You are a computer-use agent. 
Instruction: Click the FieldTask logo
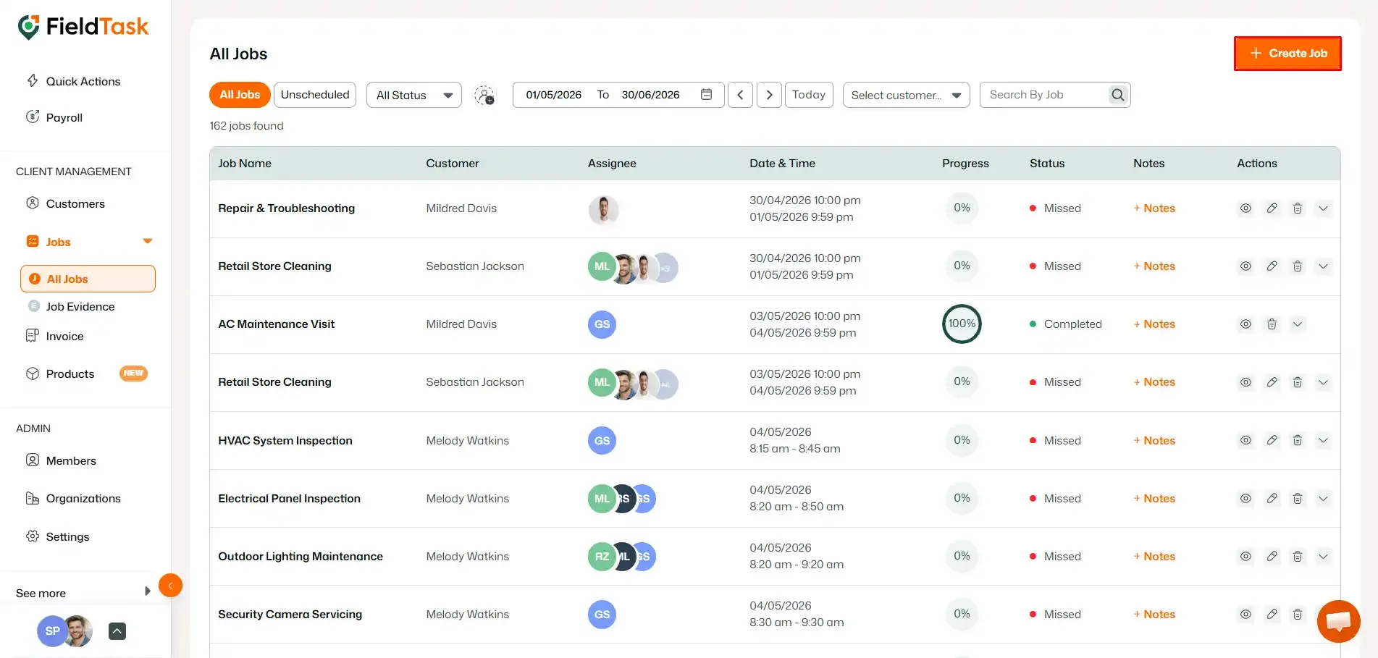[83, 28]
